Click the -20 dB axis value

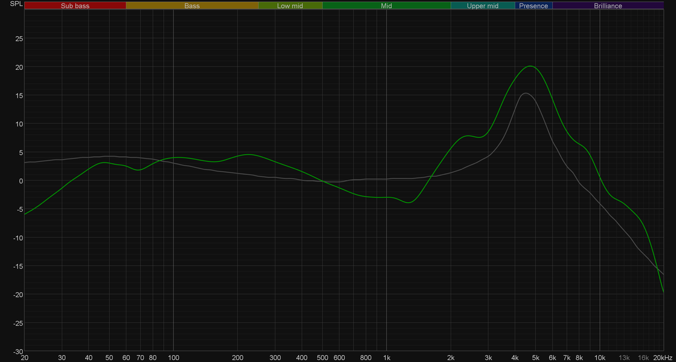point(18,295)
